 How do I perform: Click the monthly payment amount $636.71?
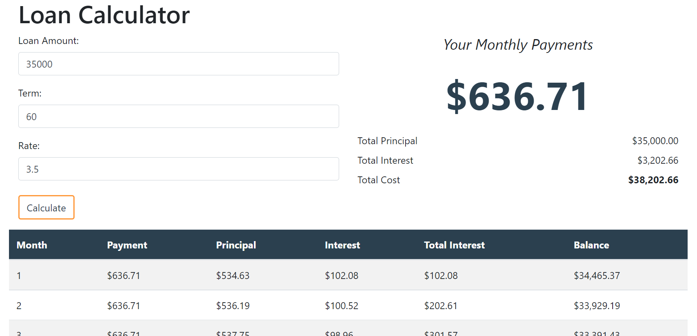517,96
